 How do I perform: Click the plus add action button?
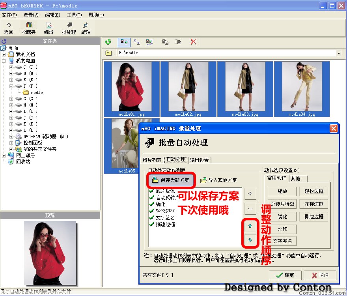(x=250, y=194)
